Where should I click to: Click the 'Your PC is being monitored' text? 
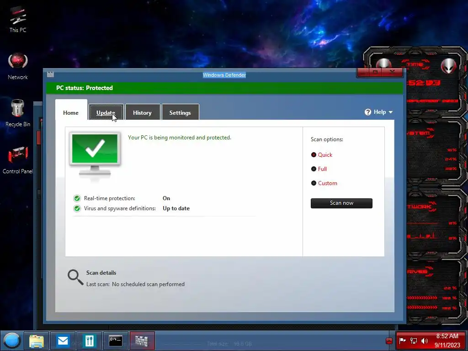[179, 138]
